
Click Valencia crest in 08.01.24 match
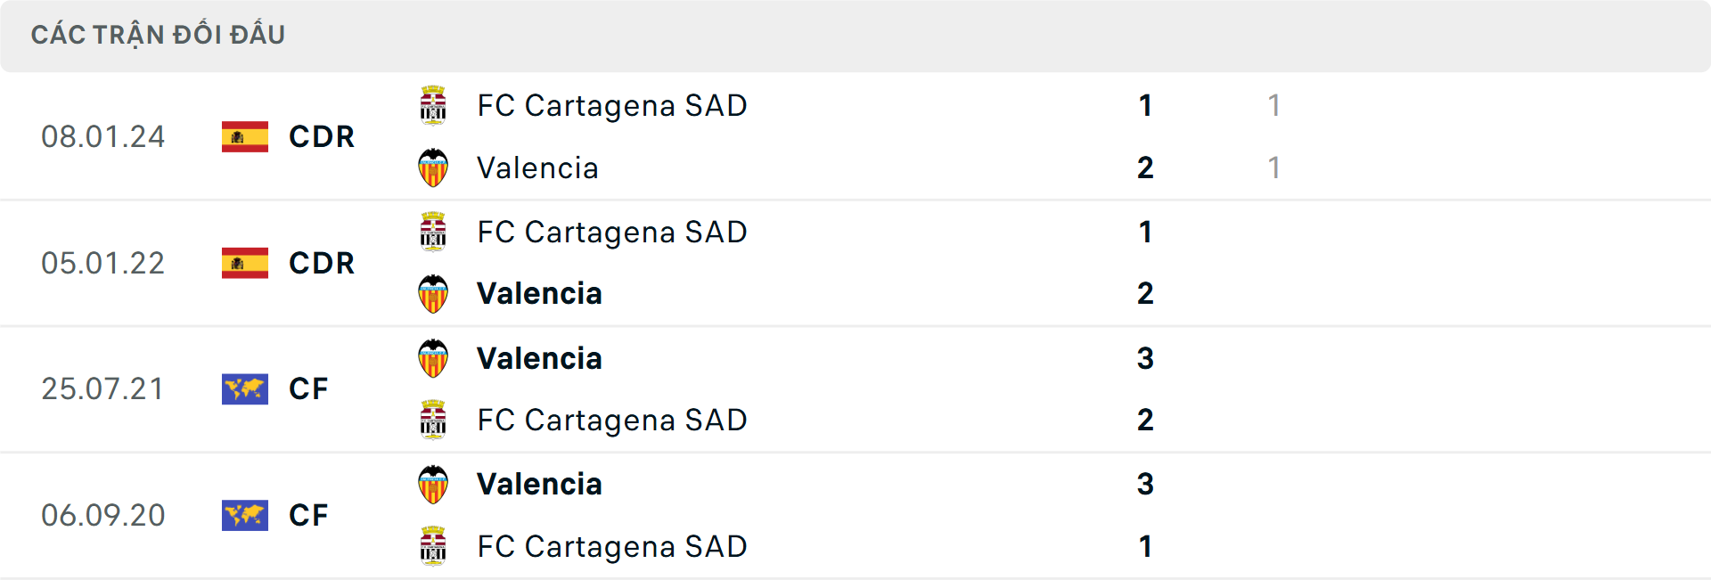433,167
